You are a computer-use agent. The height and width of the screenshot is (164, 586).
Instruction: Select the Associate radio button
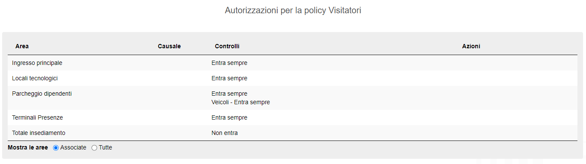[56, 148]
